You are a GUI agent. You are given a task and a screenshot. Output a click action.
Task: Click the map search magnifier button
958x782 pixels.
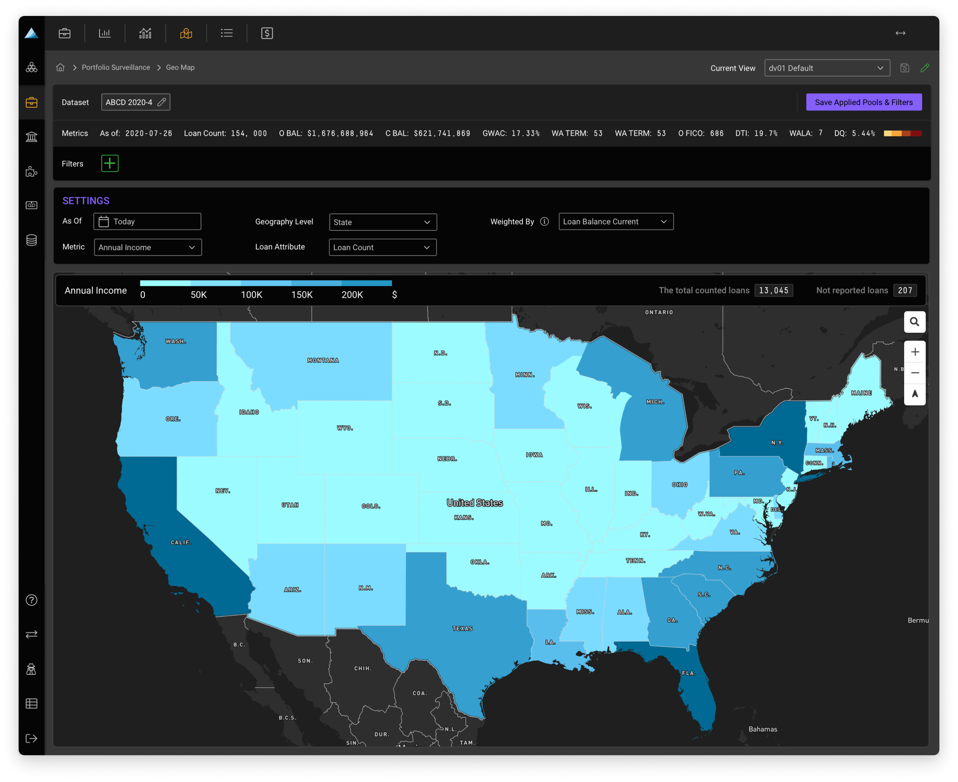click(x=914, y=322)
